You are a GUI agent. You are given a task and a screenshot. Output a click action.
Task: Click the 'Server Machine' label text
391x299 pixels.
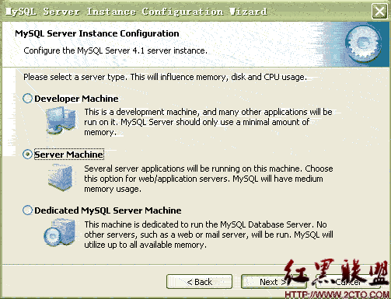(69, 155)
